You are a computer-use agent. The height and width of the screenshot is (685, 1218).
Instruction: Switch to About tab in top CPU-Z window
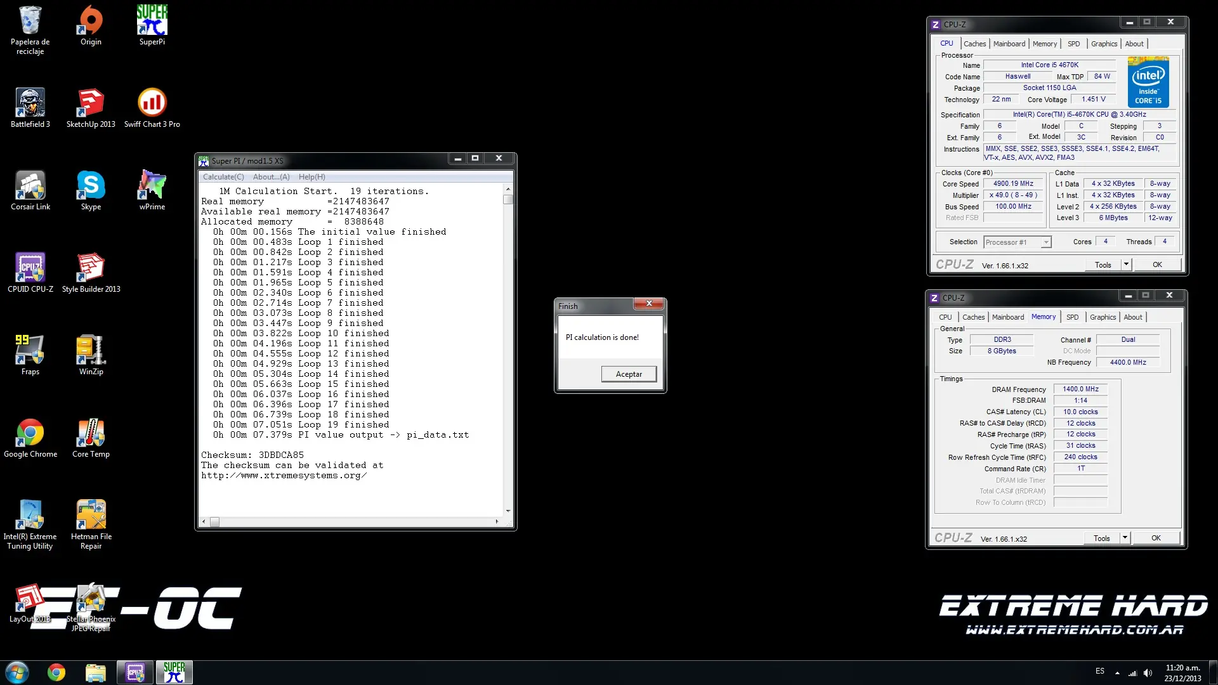1134,44
